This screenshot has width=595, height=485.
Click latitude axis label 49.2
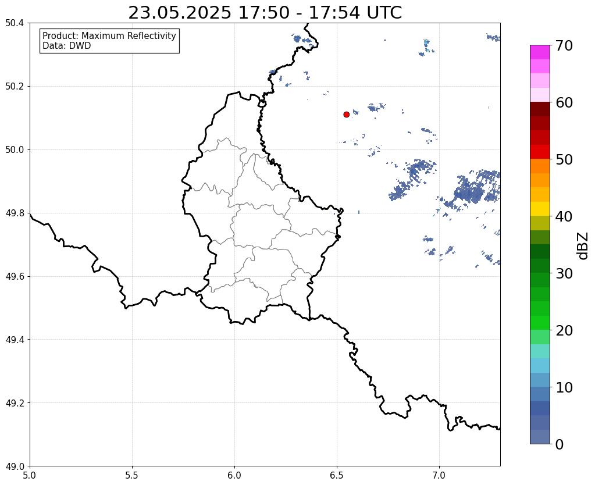[15, 403]
